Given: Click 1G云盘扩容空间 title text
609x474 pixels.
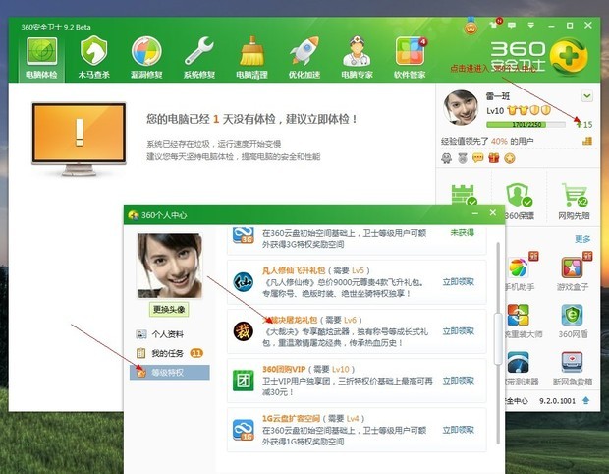Looking at the screenshot, I should tap(291, 418).
